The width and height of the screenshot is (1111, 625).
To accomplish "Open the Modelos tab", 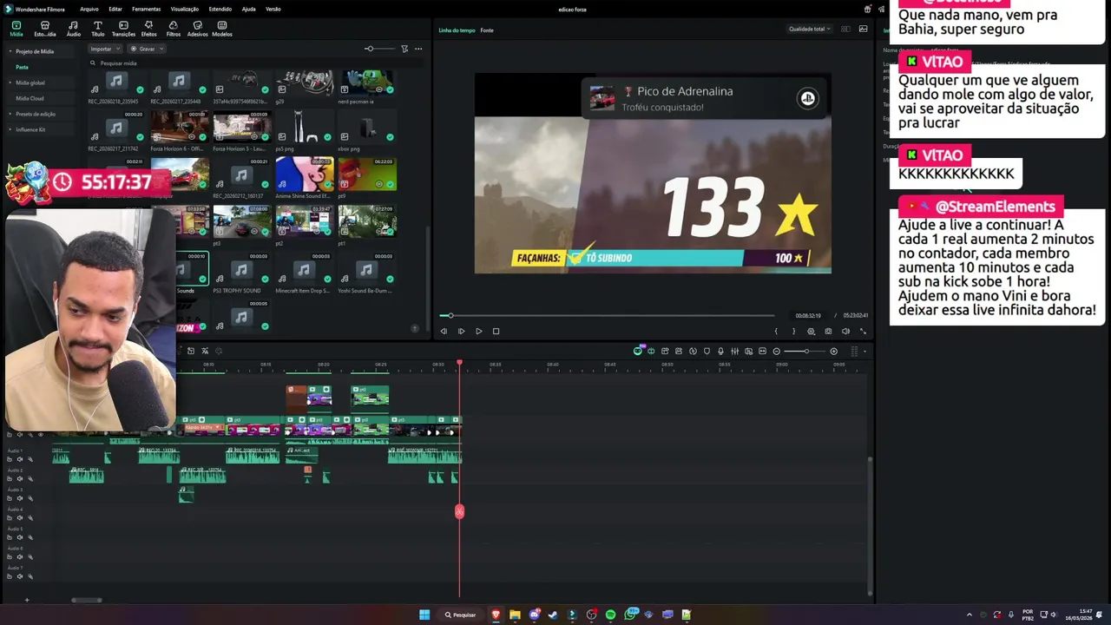I will click(222, 29).
